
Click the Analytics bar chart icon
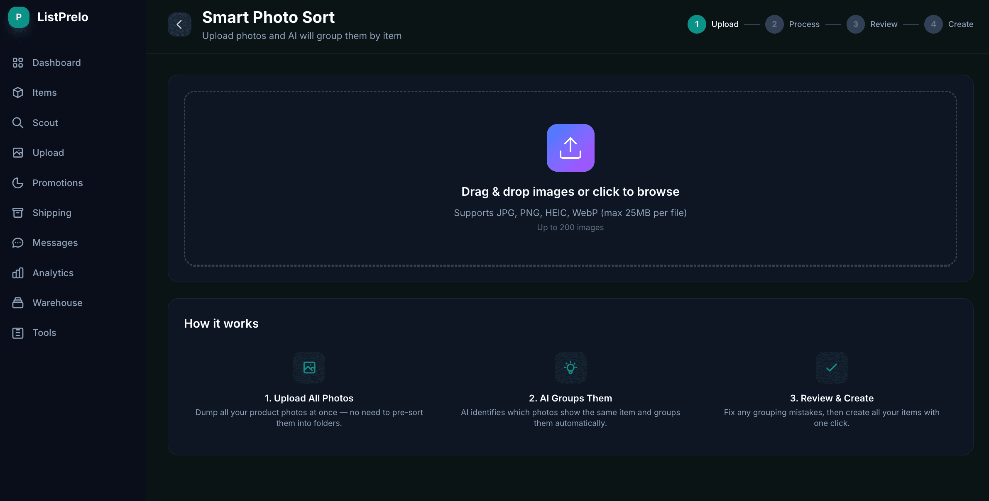(x=18, y=273)
